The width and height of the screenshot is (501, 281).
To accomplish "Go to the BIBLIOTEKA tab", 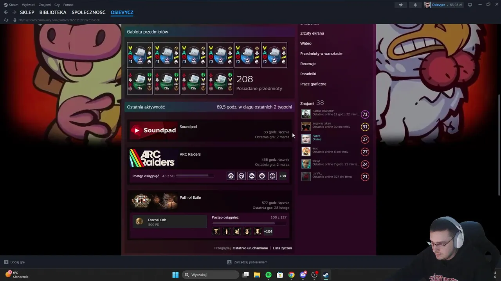I will click(x=53, y=12).
